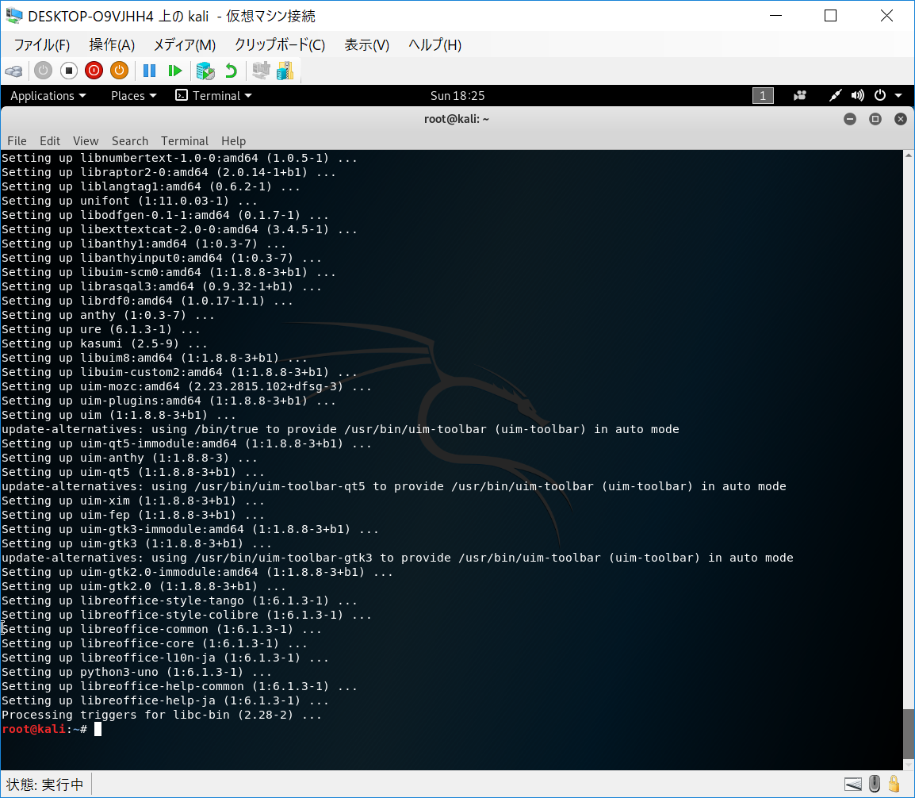Click the green Reset VM icon

tap(175, 71)
